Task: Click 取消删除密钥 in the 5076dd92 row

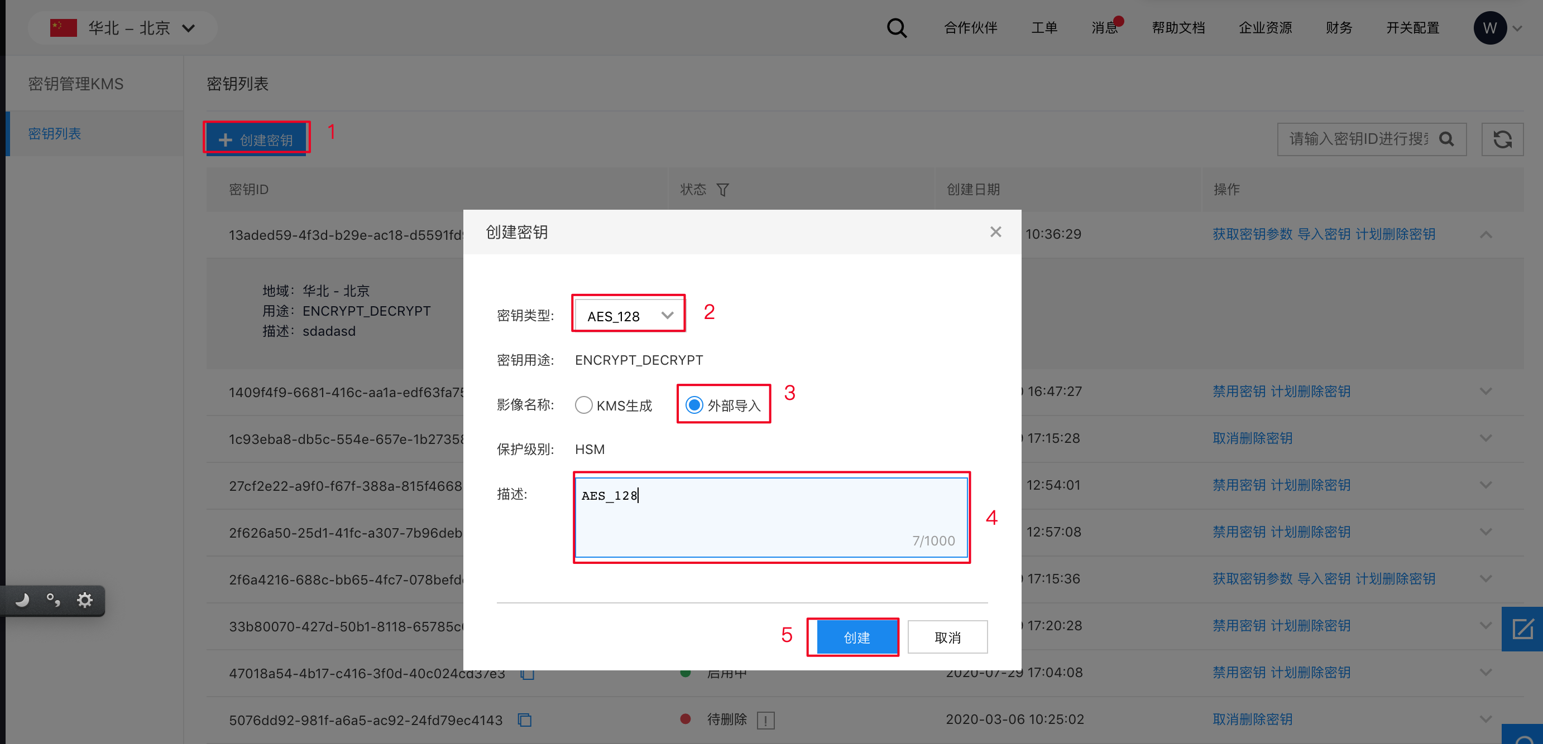Action: (1252, 719)
